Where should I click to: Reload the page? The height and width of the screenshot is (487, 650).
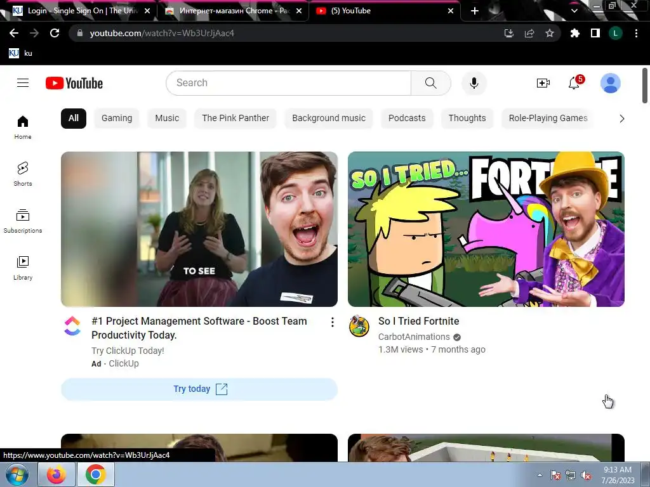click(55, 33)
